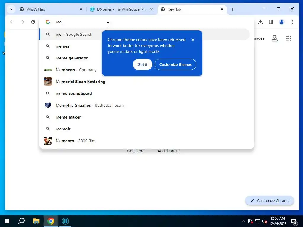This screenshot has width=303, height=227.
Task: Click the network tray icon
Action: click(258, 221)
